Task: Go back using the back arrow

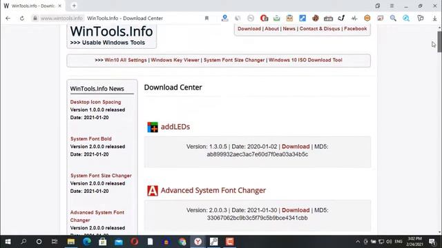Action: coord(8,19)
